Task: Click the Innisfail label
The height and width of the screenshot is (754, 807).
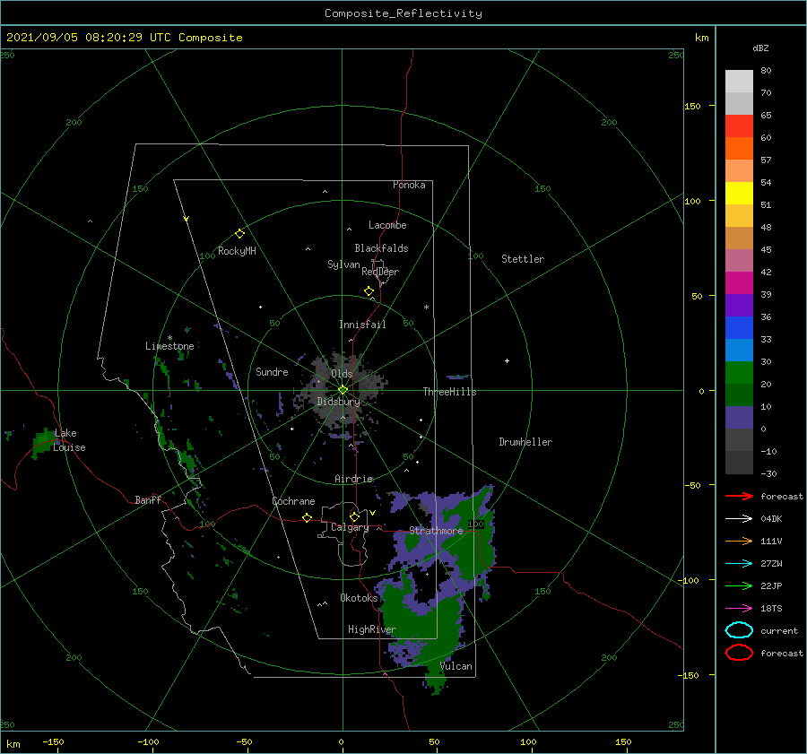Action: tap(362, 325)
